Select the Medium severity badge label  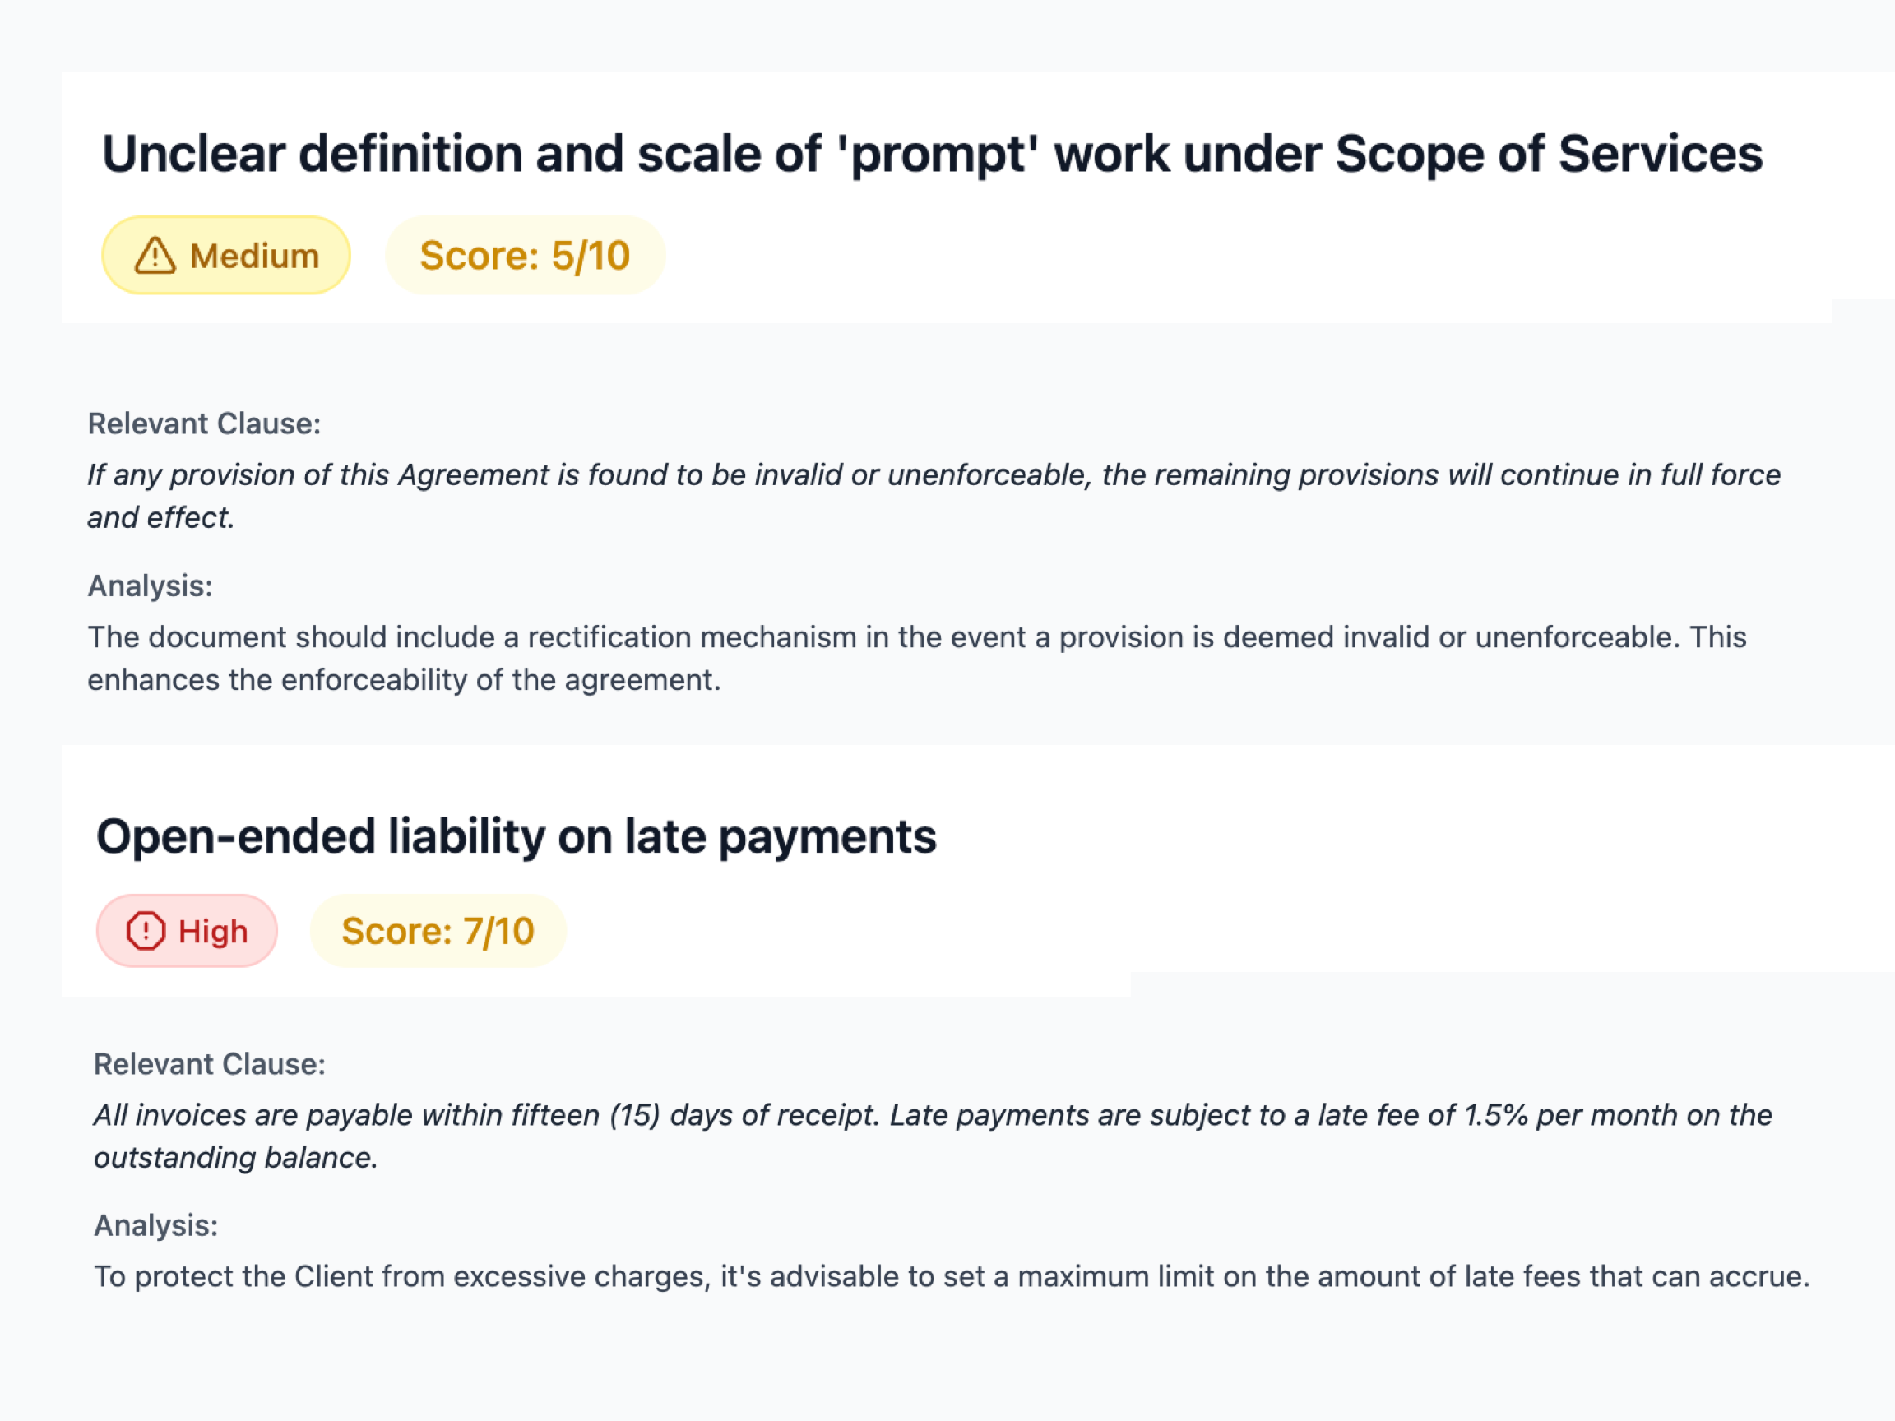point(254,256)
